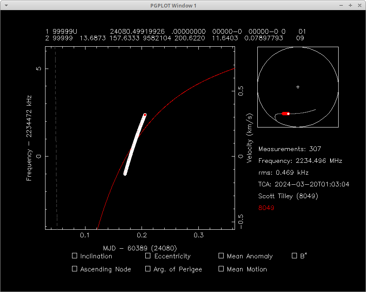Image resolution: width=366 pixels, height=292 pixels.
Task: Toggle the Eccentricity checkbox
Action: click(148, 256)
